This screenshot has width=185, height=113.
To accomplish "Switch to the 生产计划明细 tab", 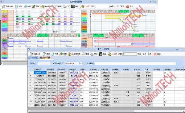I will tap(33, 58).
